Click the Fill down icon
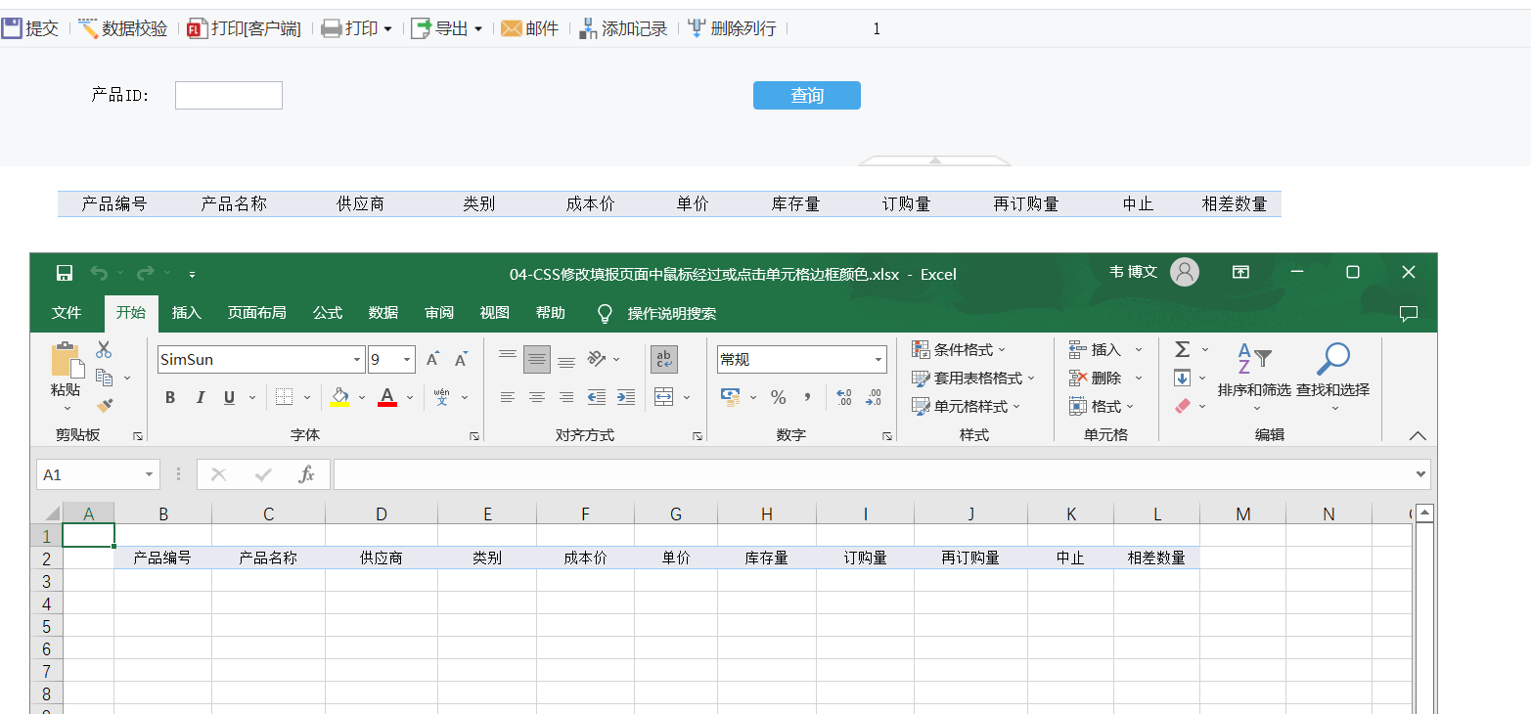Viewport: 1531px width, 714px height. (x=1182, y=378)
